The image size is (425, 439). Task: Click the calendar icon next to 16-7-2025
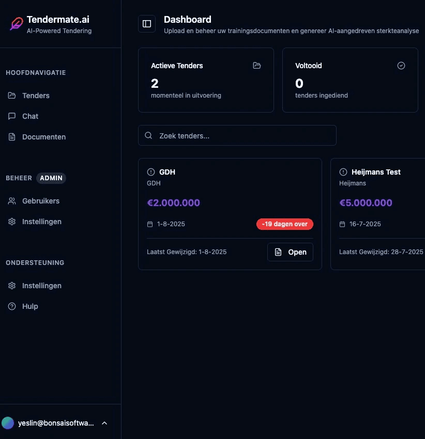(343, 224)
